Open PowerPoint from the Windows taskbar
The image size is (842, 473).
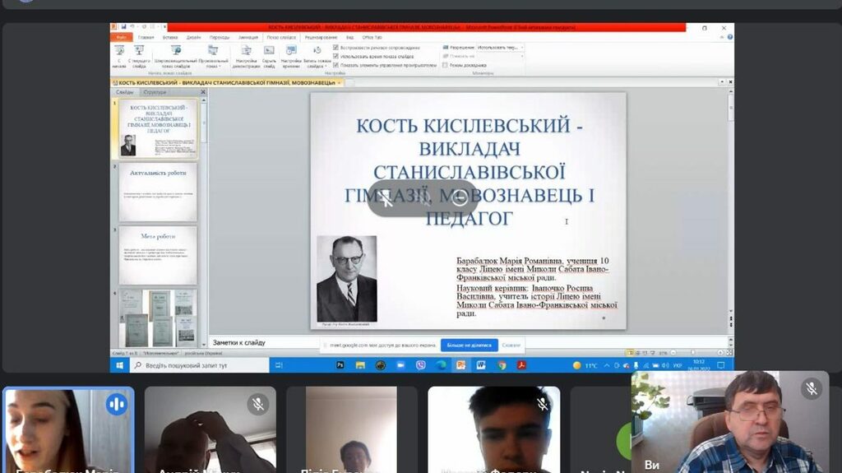pos(461,365)
